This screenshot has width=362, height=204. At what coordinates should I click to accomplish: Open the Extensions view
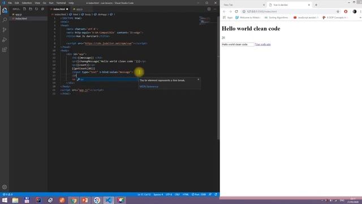tap(5, 50)
